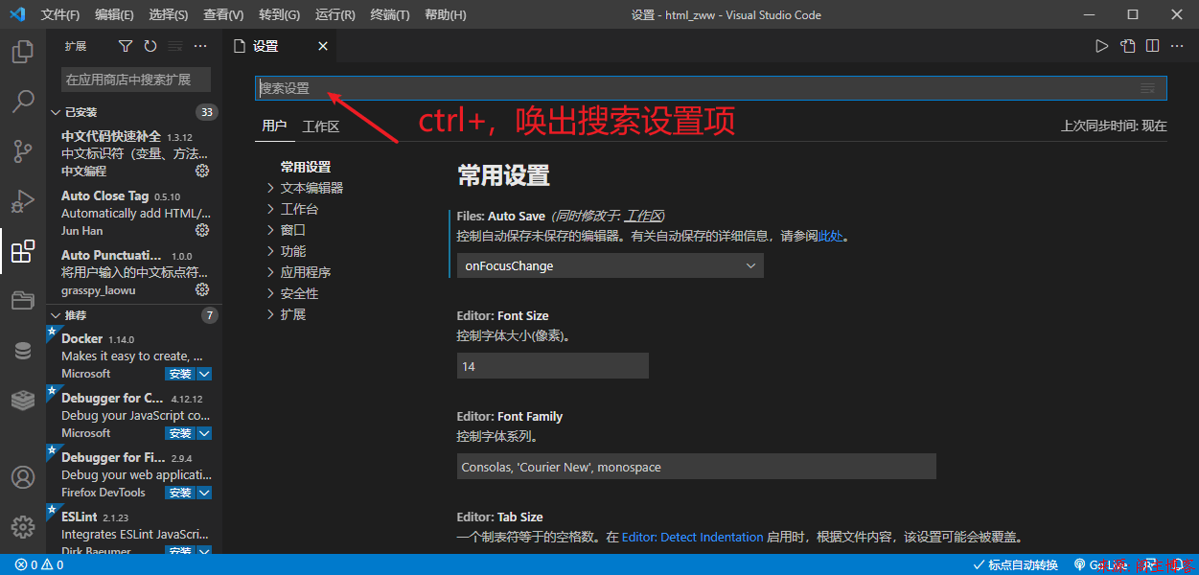Install the Docker extension
This screenshot has height=575, width=1199.
point(179,374)
